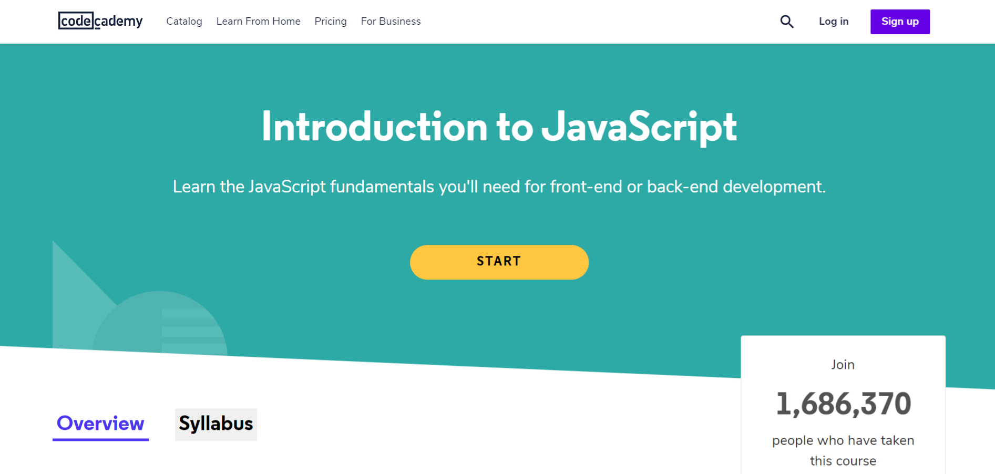Start the Introduction to JavaScript course
Image resolution: width=995 pixels, height=474 pixels.
pos(499,262)
